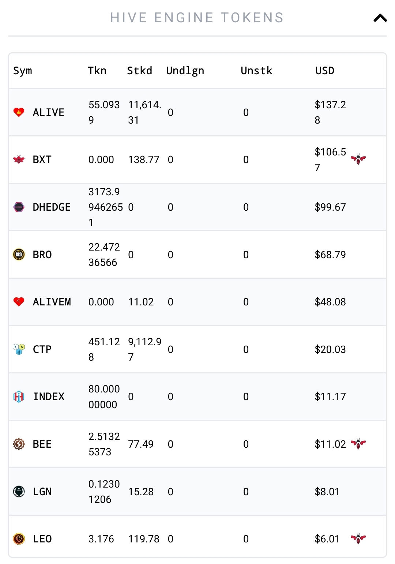Select the ALIVEM token name

pyautogui.click(x=52, y=302)
